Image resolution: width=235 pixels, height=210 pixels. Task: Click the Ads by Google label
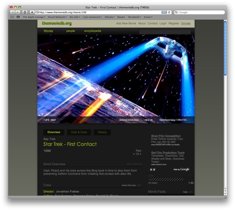181,170
